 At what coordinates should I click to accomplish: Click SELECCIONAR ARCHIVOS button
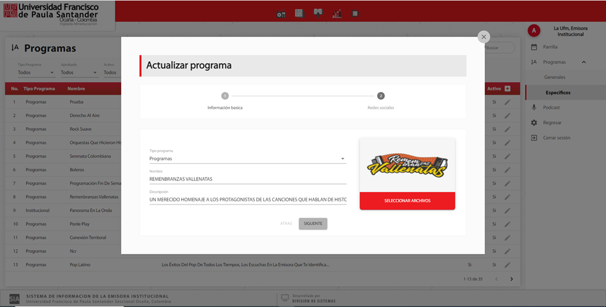[407, 201]
